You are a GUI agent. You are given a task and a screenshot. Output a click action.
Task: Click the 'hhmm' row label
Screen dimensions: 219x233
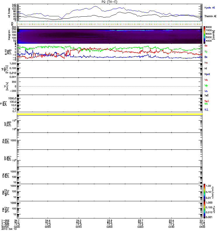pos(5,227)
